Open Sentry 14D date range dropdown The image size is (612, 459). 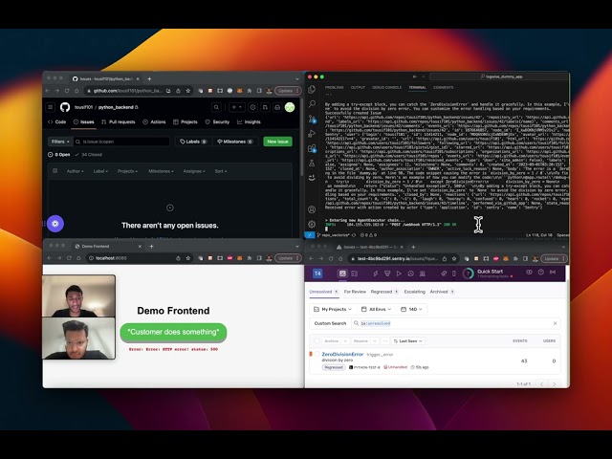coord(411,309)
